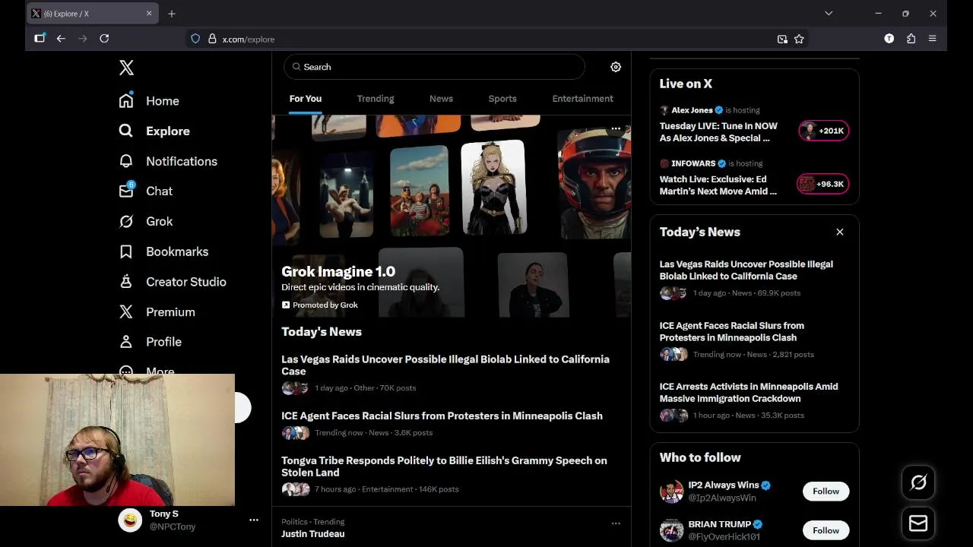Viewport: 973px width, 547px height.
Task: Switch to the For You tab
Action: pyautogui.click(x=306, y=99)
